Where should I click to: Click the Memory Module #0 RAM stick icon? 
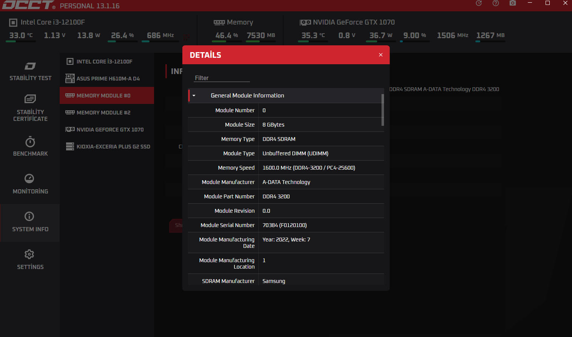70,96
